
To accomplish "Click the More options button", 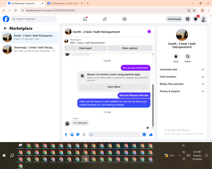I will coord(130,48).
